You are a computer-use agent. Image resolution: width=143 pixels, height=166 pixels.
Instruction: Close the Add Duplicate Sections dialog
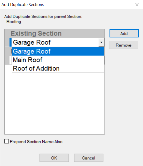(x=137, y=5)
